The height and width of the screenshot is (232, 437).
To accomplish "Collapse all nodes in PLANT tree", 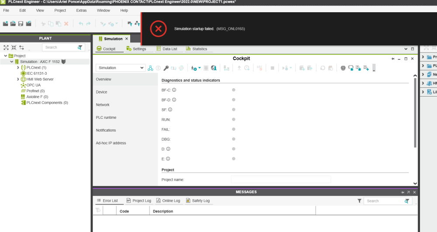I will [x=14, y=47].
